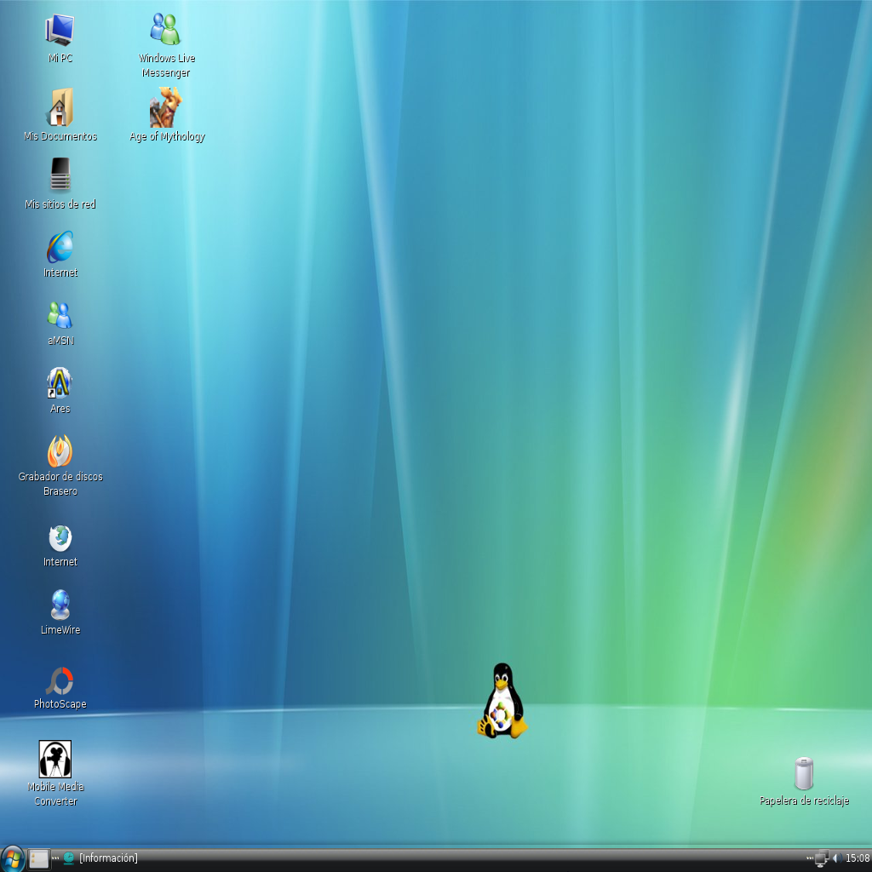Screen dimensions: 872x872
Task: Open the volume speaker tray icon
Action: point(836,858)
